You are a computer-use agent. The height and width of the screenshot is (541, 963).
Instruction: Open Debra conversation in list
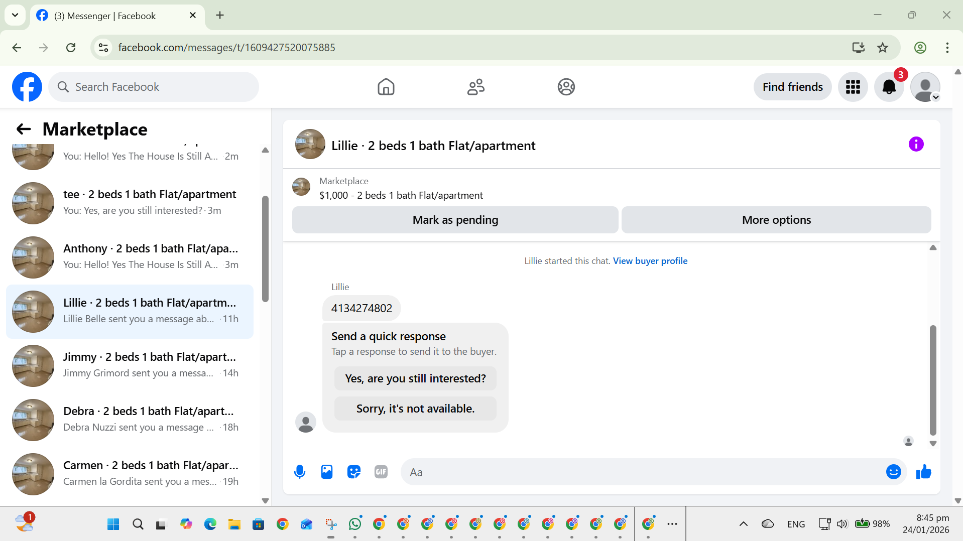pos(130,420)
